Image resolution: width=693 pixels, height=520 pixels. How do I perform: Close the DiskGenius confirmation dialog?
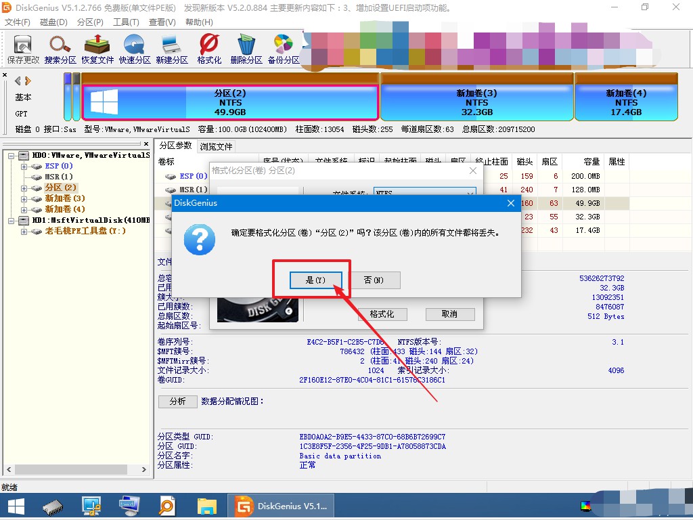point(511,203)
